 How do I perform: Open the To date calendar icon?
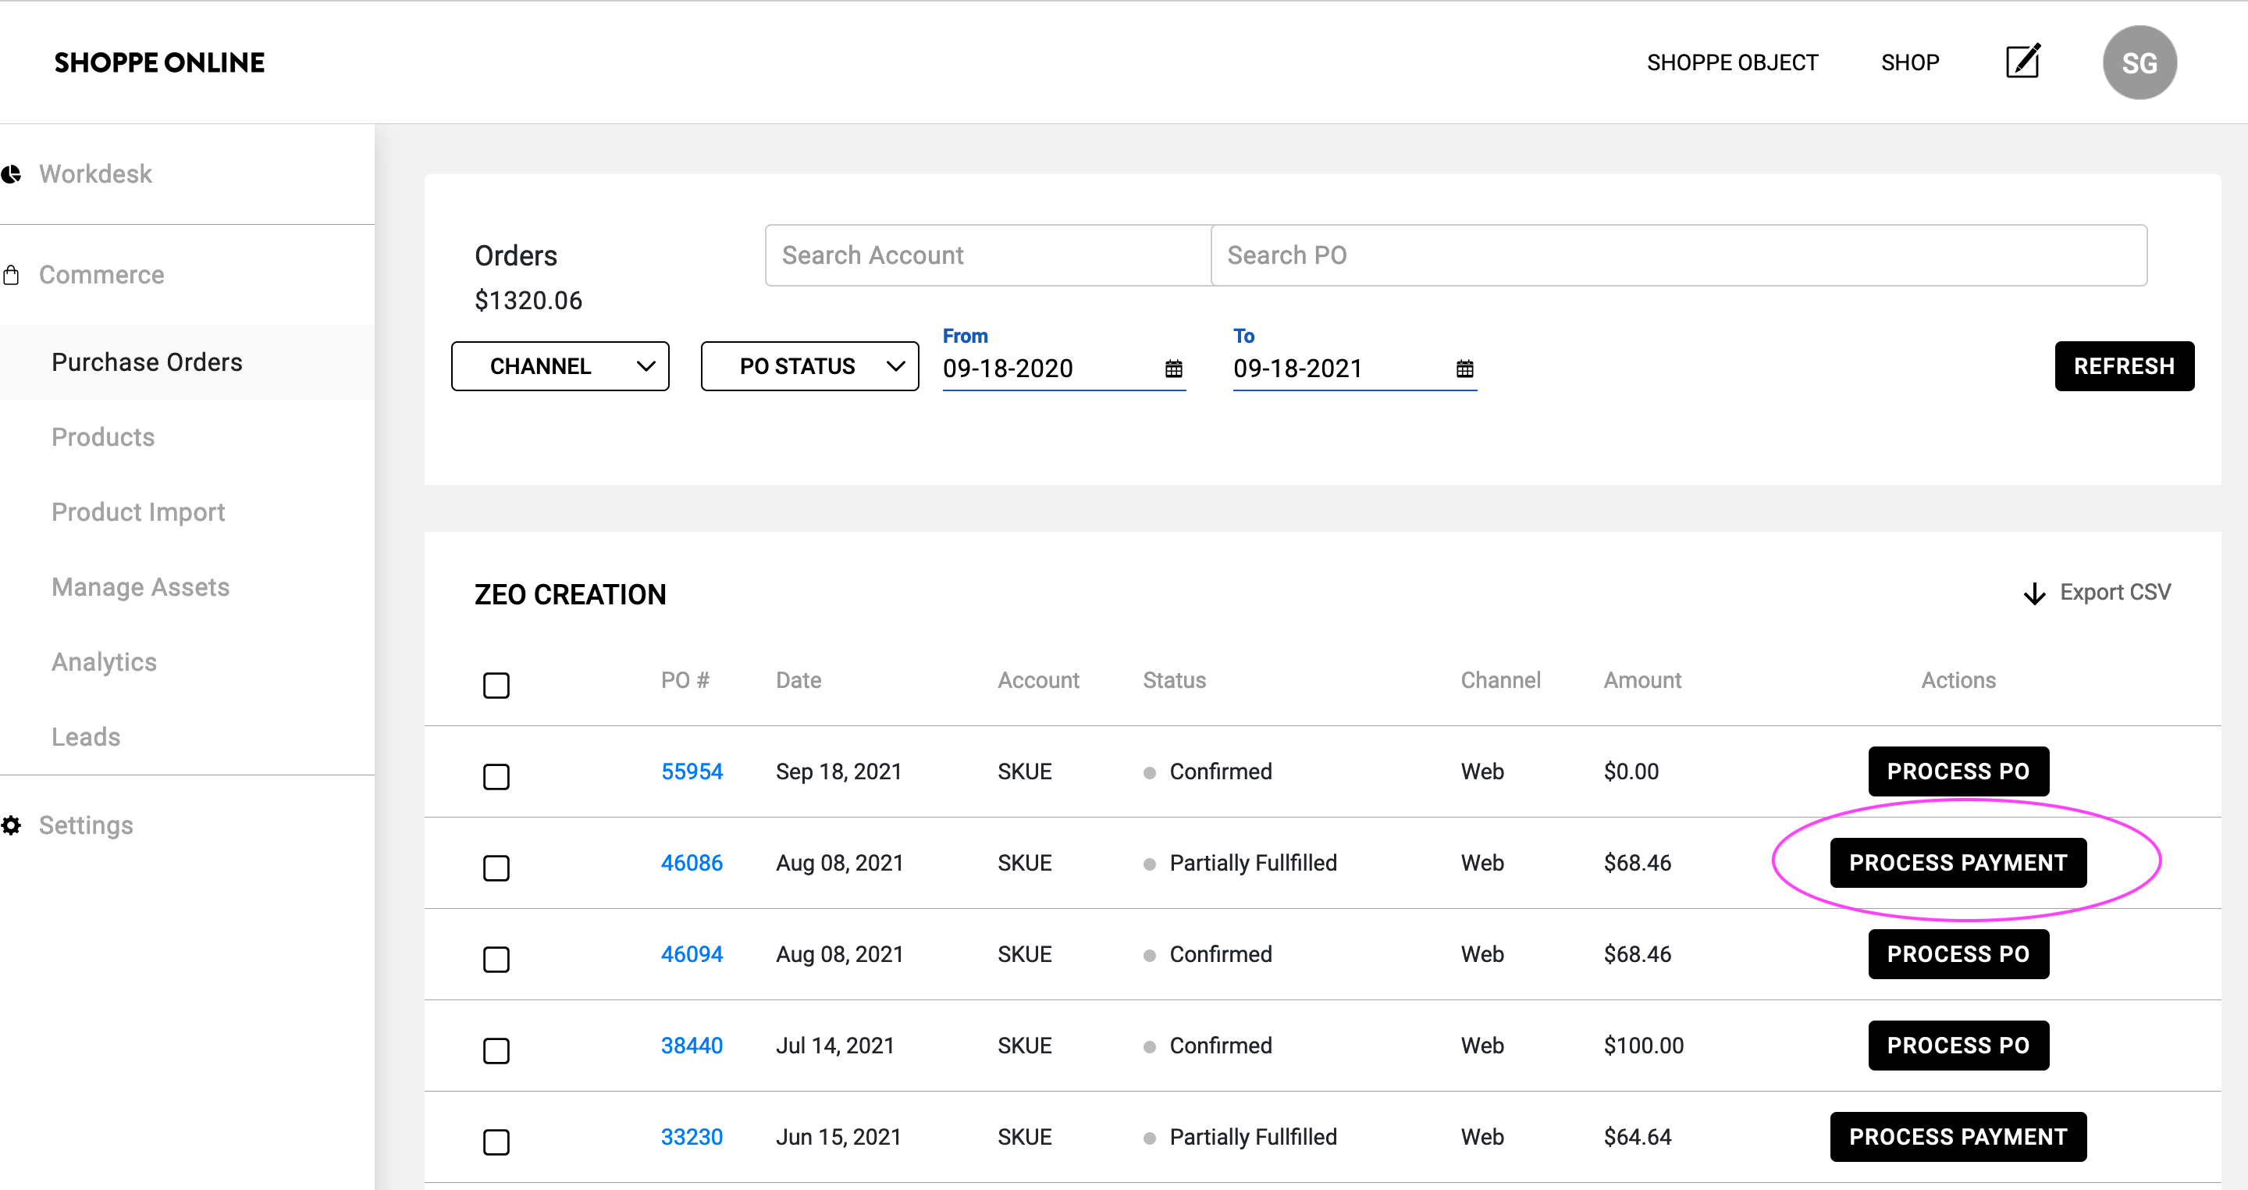click(x=1464, y=369)
